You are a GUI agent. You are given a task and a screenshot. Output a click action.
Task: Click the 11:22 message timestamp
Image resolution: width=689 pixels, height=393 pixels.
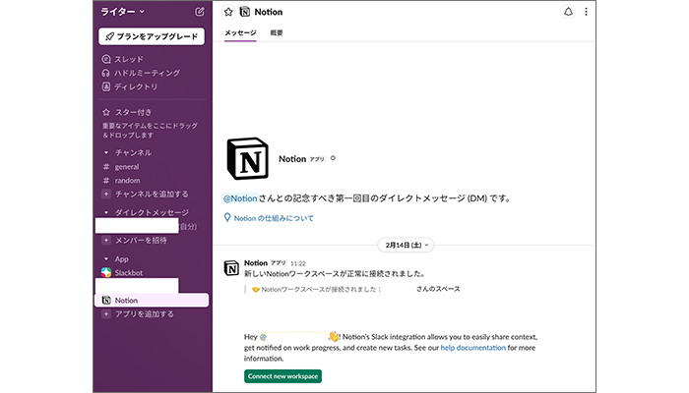[x=298, y=263]
